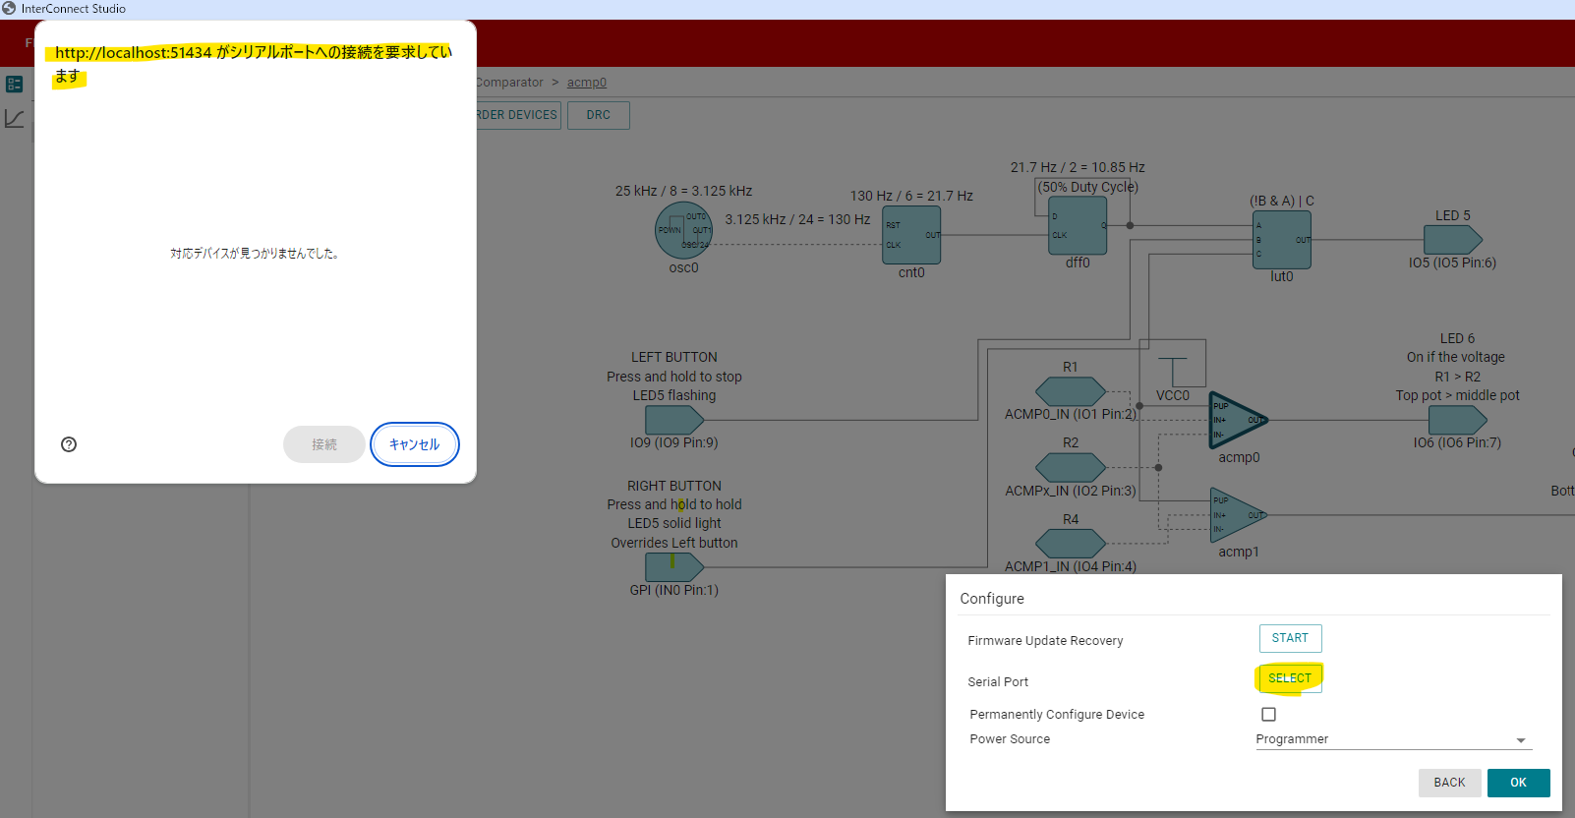Start Firmware Update Recovery
The image size is (1575, 818).
[x=1290, y=638]
